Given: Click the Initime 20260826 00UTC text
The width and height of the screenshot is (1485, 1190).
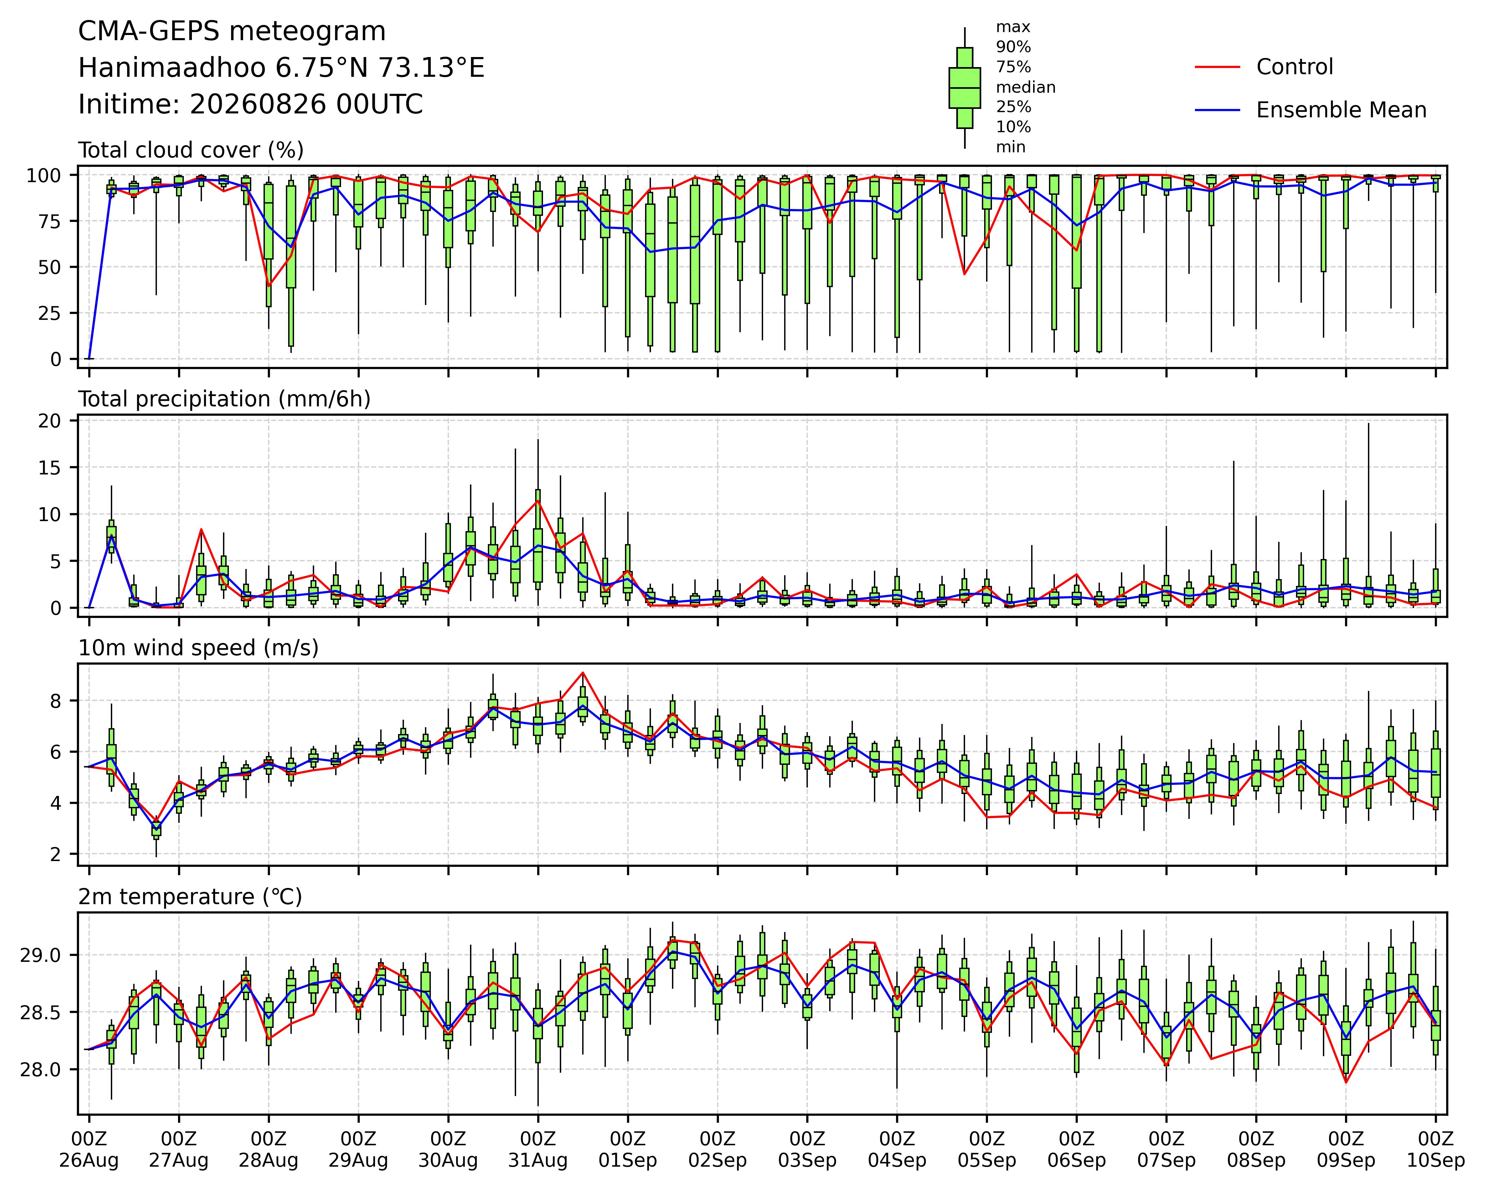Looking at the screenshot, I should [251, 105].
